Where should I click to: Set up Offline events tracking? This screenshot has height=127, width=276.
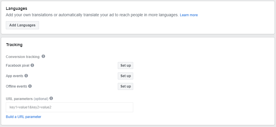click(125, 86)
